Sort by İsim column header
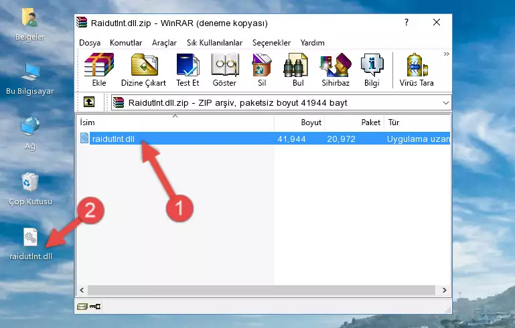This screenshot has width=515, height=328. (175, 122)
